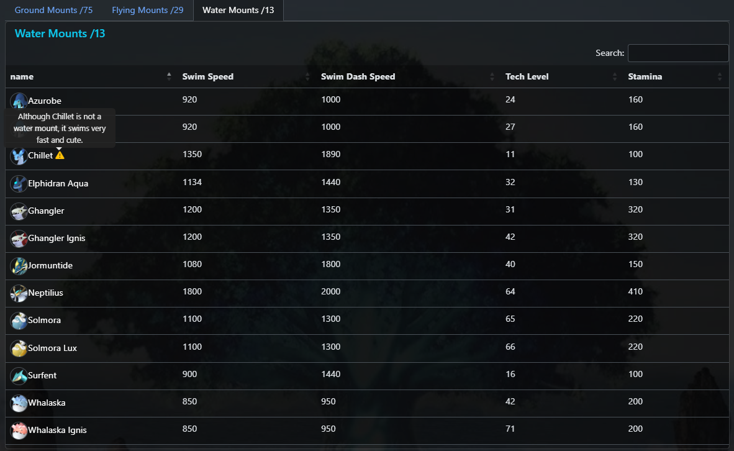Click the Surfent pal icon
The height and width of the screenshot is (451, 734).
(19, 376)
